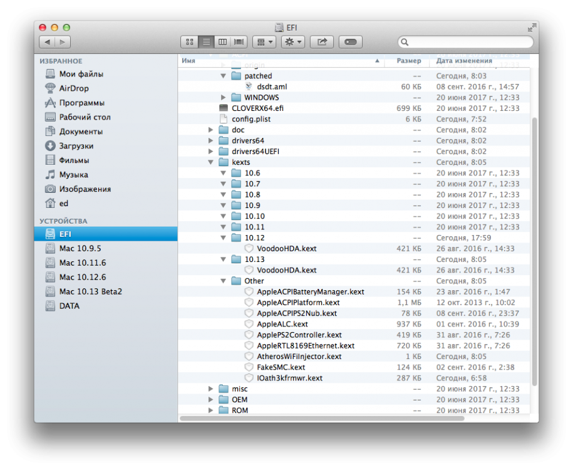Select AppleRTL8169Ethernet.kext

(354, 346)
